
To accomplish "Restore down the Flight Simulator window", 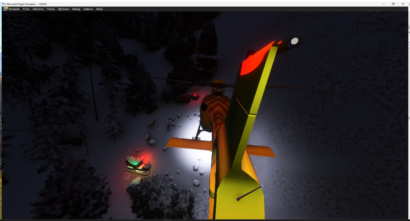I will (x=393, y=4).
